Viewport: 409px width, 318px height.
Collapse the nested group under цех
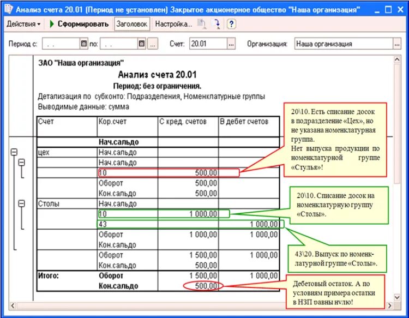point(22,163)
